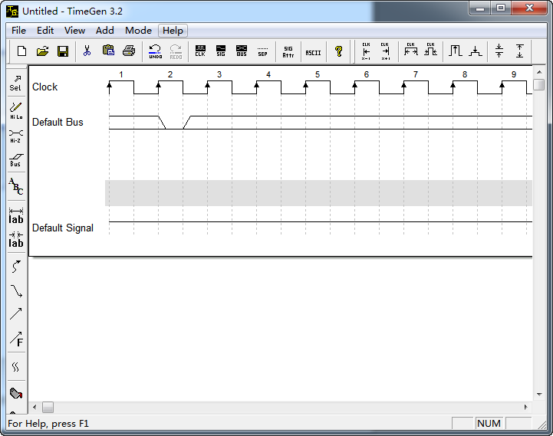Click the vertical scrollbar thumb
Viewport: 553px width, 436px height.
tap(539, 84)
